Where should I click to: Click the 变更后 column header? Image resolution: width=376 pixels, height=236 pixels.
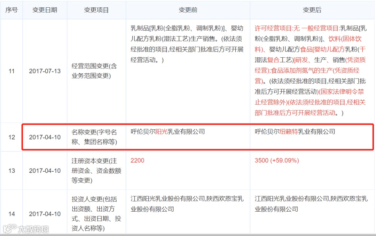click(x=312, y=10)
